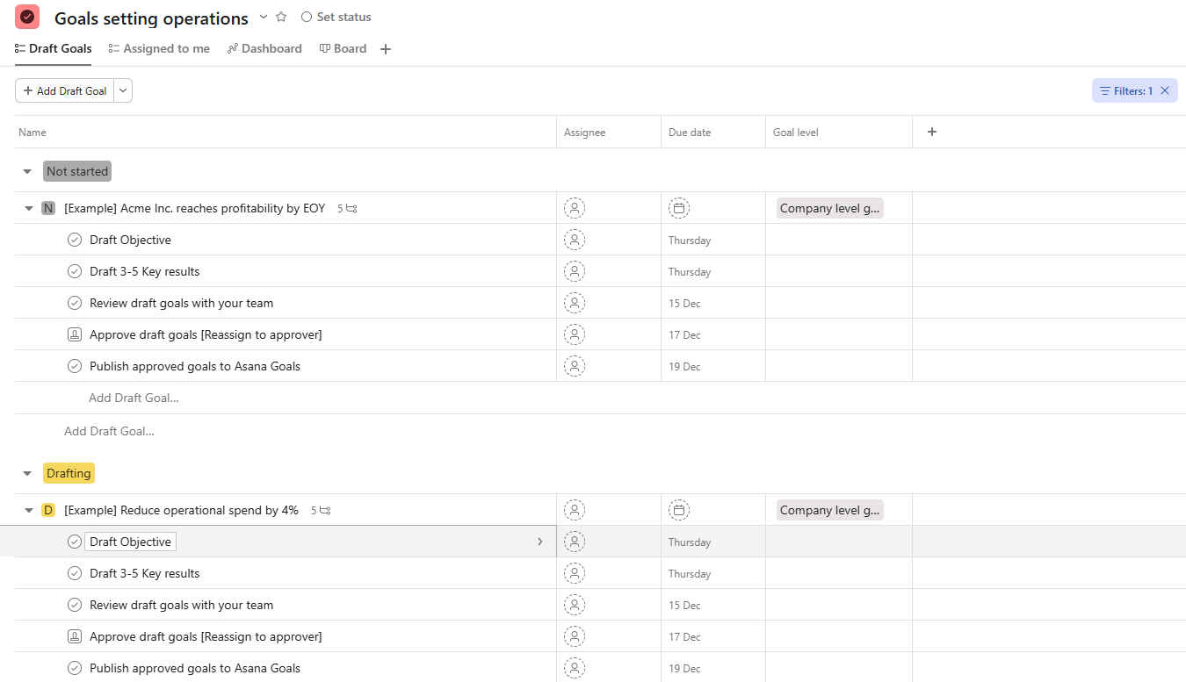Add a new view using the plus tab icon
Screen dimensions: 1186x682
(385, 49)
